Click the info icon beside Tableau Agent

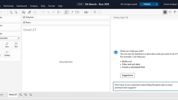(x=127, y=17)
